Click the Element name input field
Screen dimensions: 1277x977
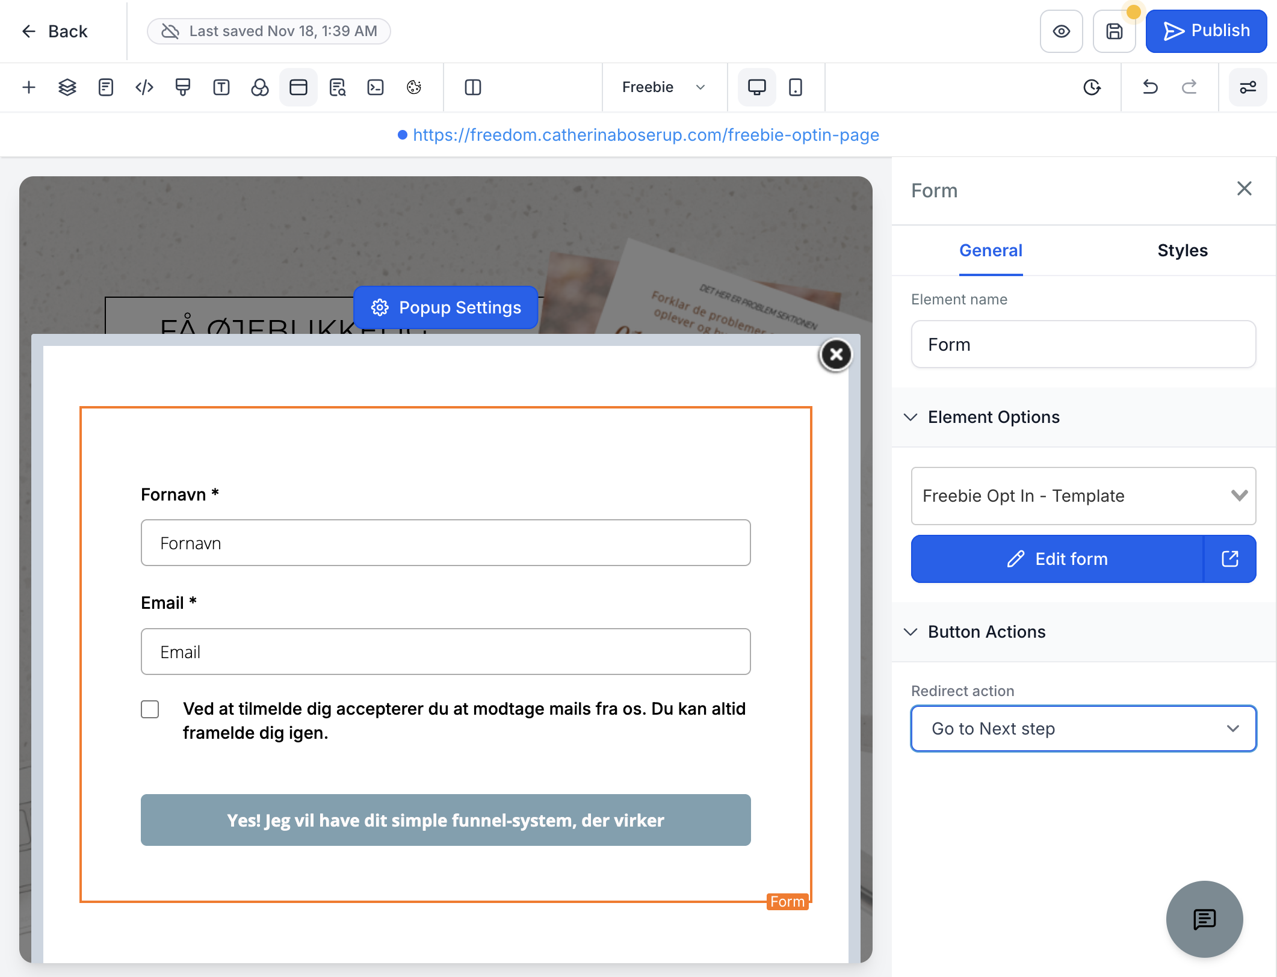[x=1083, y=344]
